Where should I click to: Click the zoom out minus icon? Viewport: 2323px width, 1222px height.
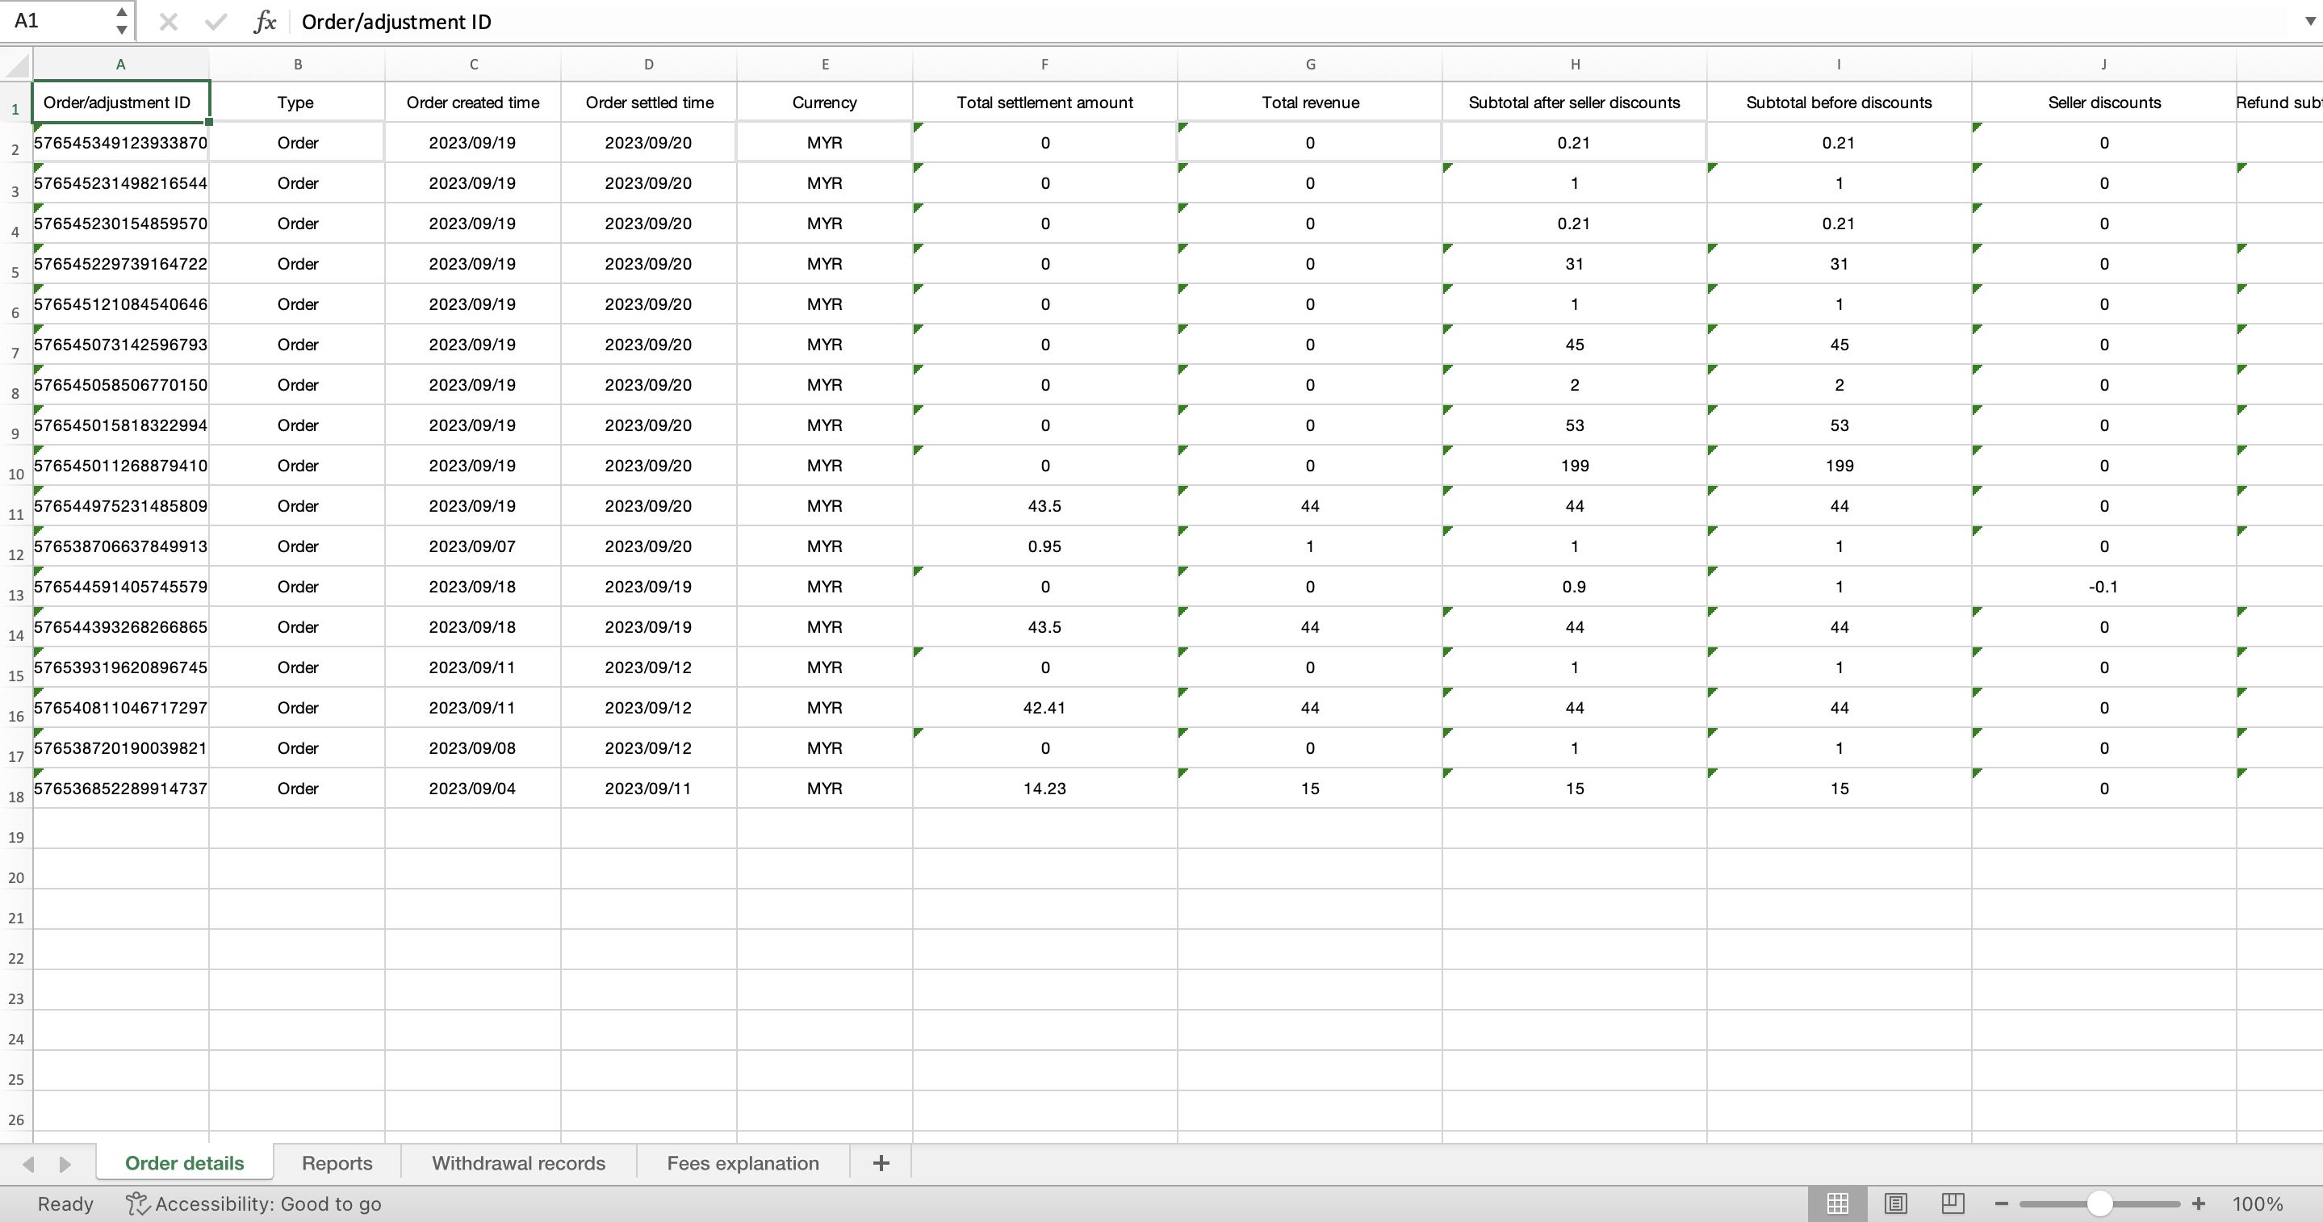(2001, 1203)
